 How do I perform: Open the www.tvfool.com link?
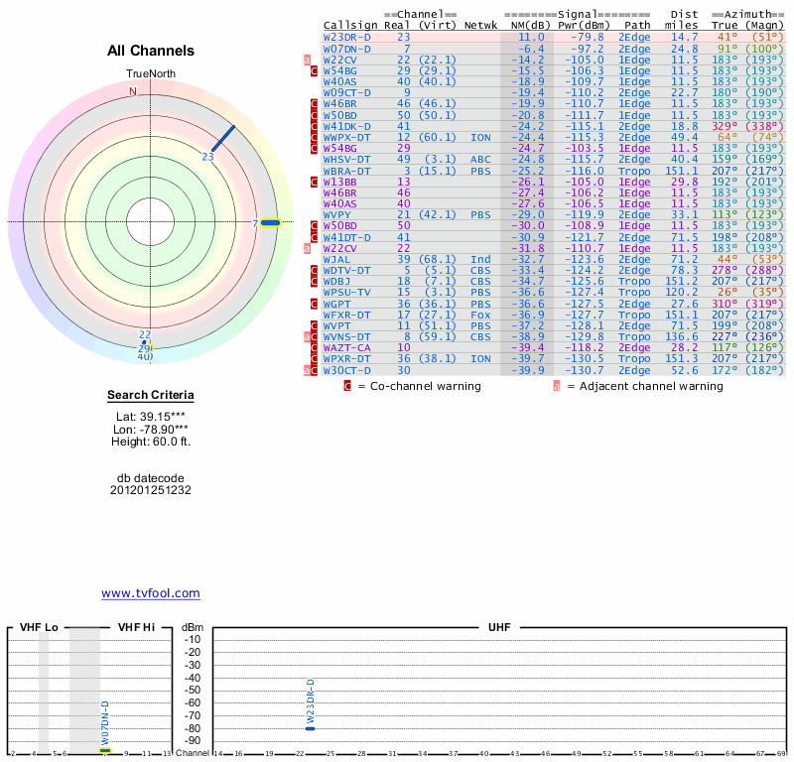[x=151, y=593]
